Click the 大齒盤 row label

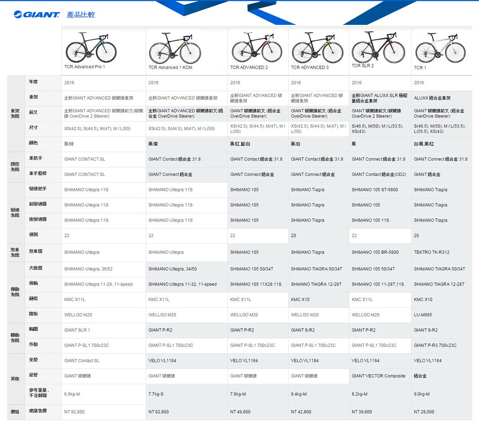tap(36, 268)
